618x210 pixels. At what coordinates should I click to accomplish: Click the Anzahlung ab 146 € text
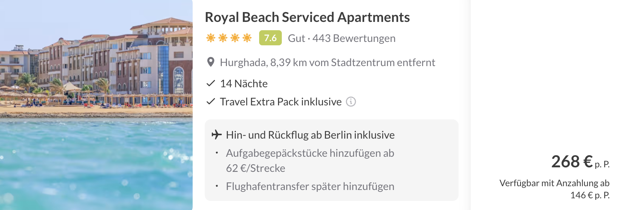555,189
